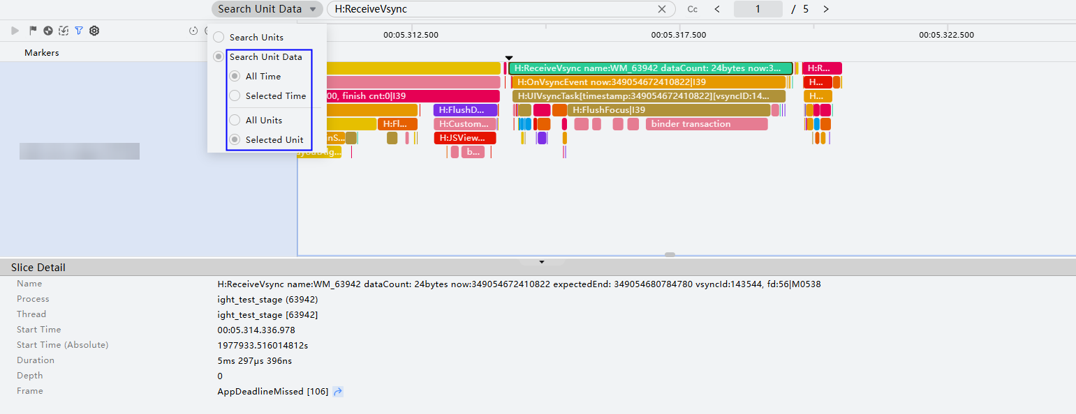Viewport: 1076px width, 414px height.
Task: Click the flag marker icon
Action: [x=33, y=31]
